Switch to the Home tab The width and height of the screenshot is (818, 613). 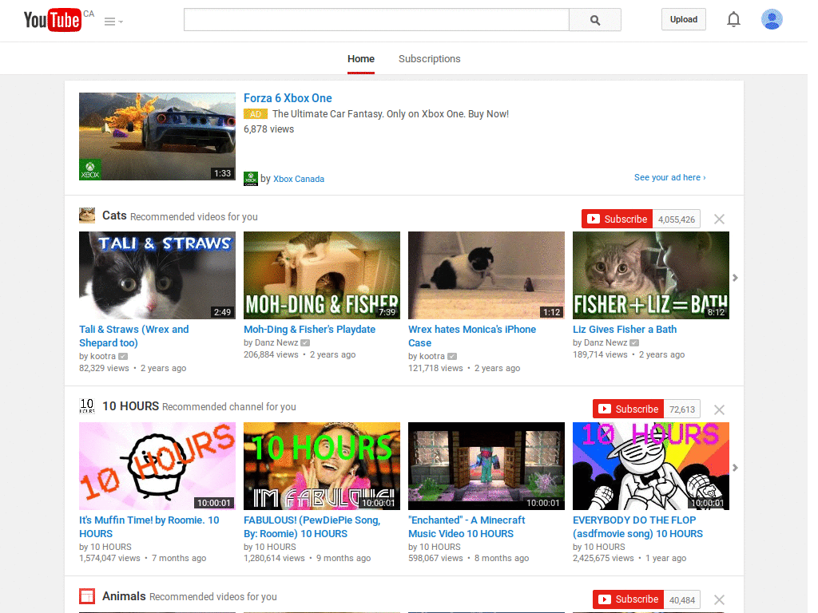pyautogui.click(x=361, y=59)
